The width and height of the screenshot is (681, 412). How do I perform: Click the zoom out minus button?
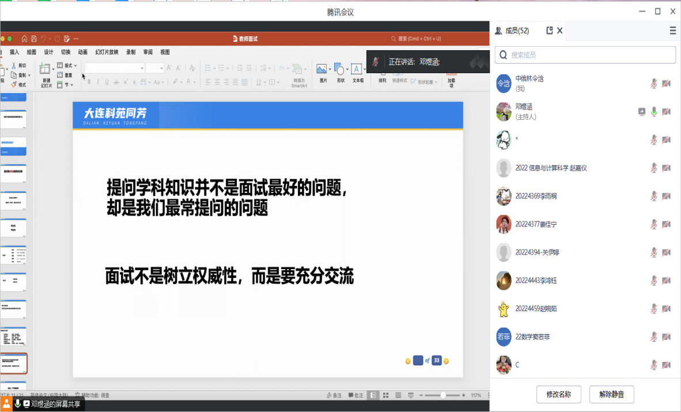pos(421,395)
